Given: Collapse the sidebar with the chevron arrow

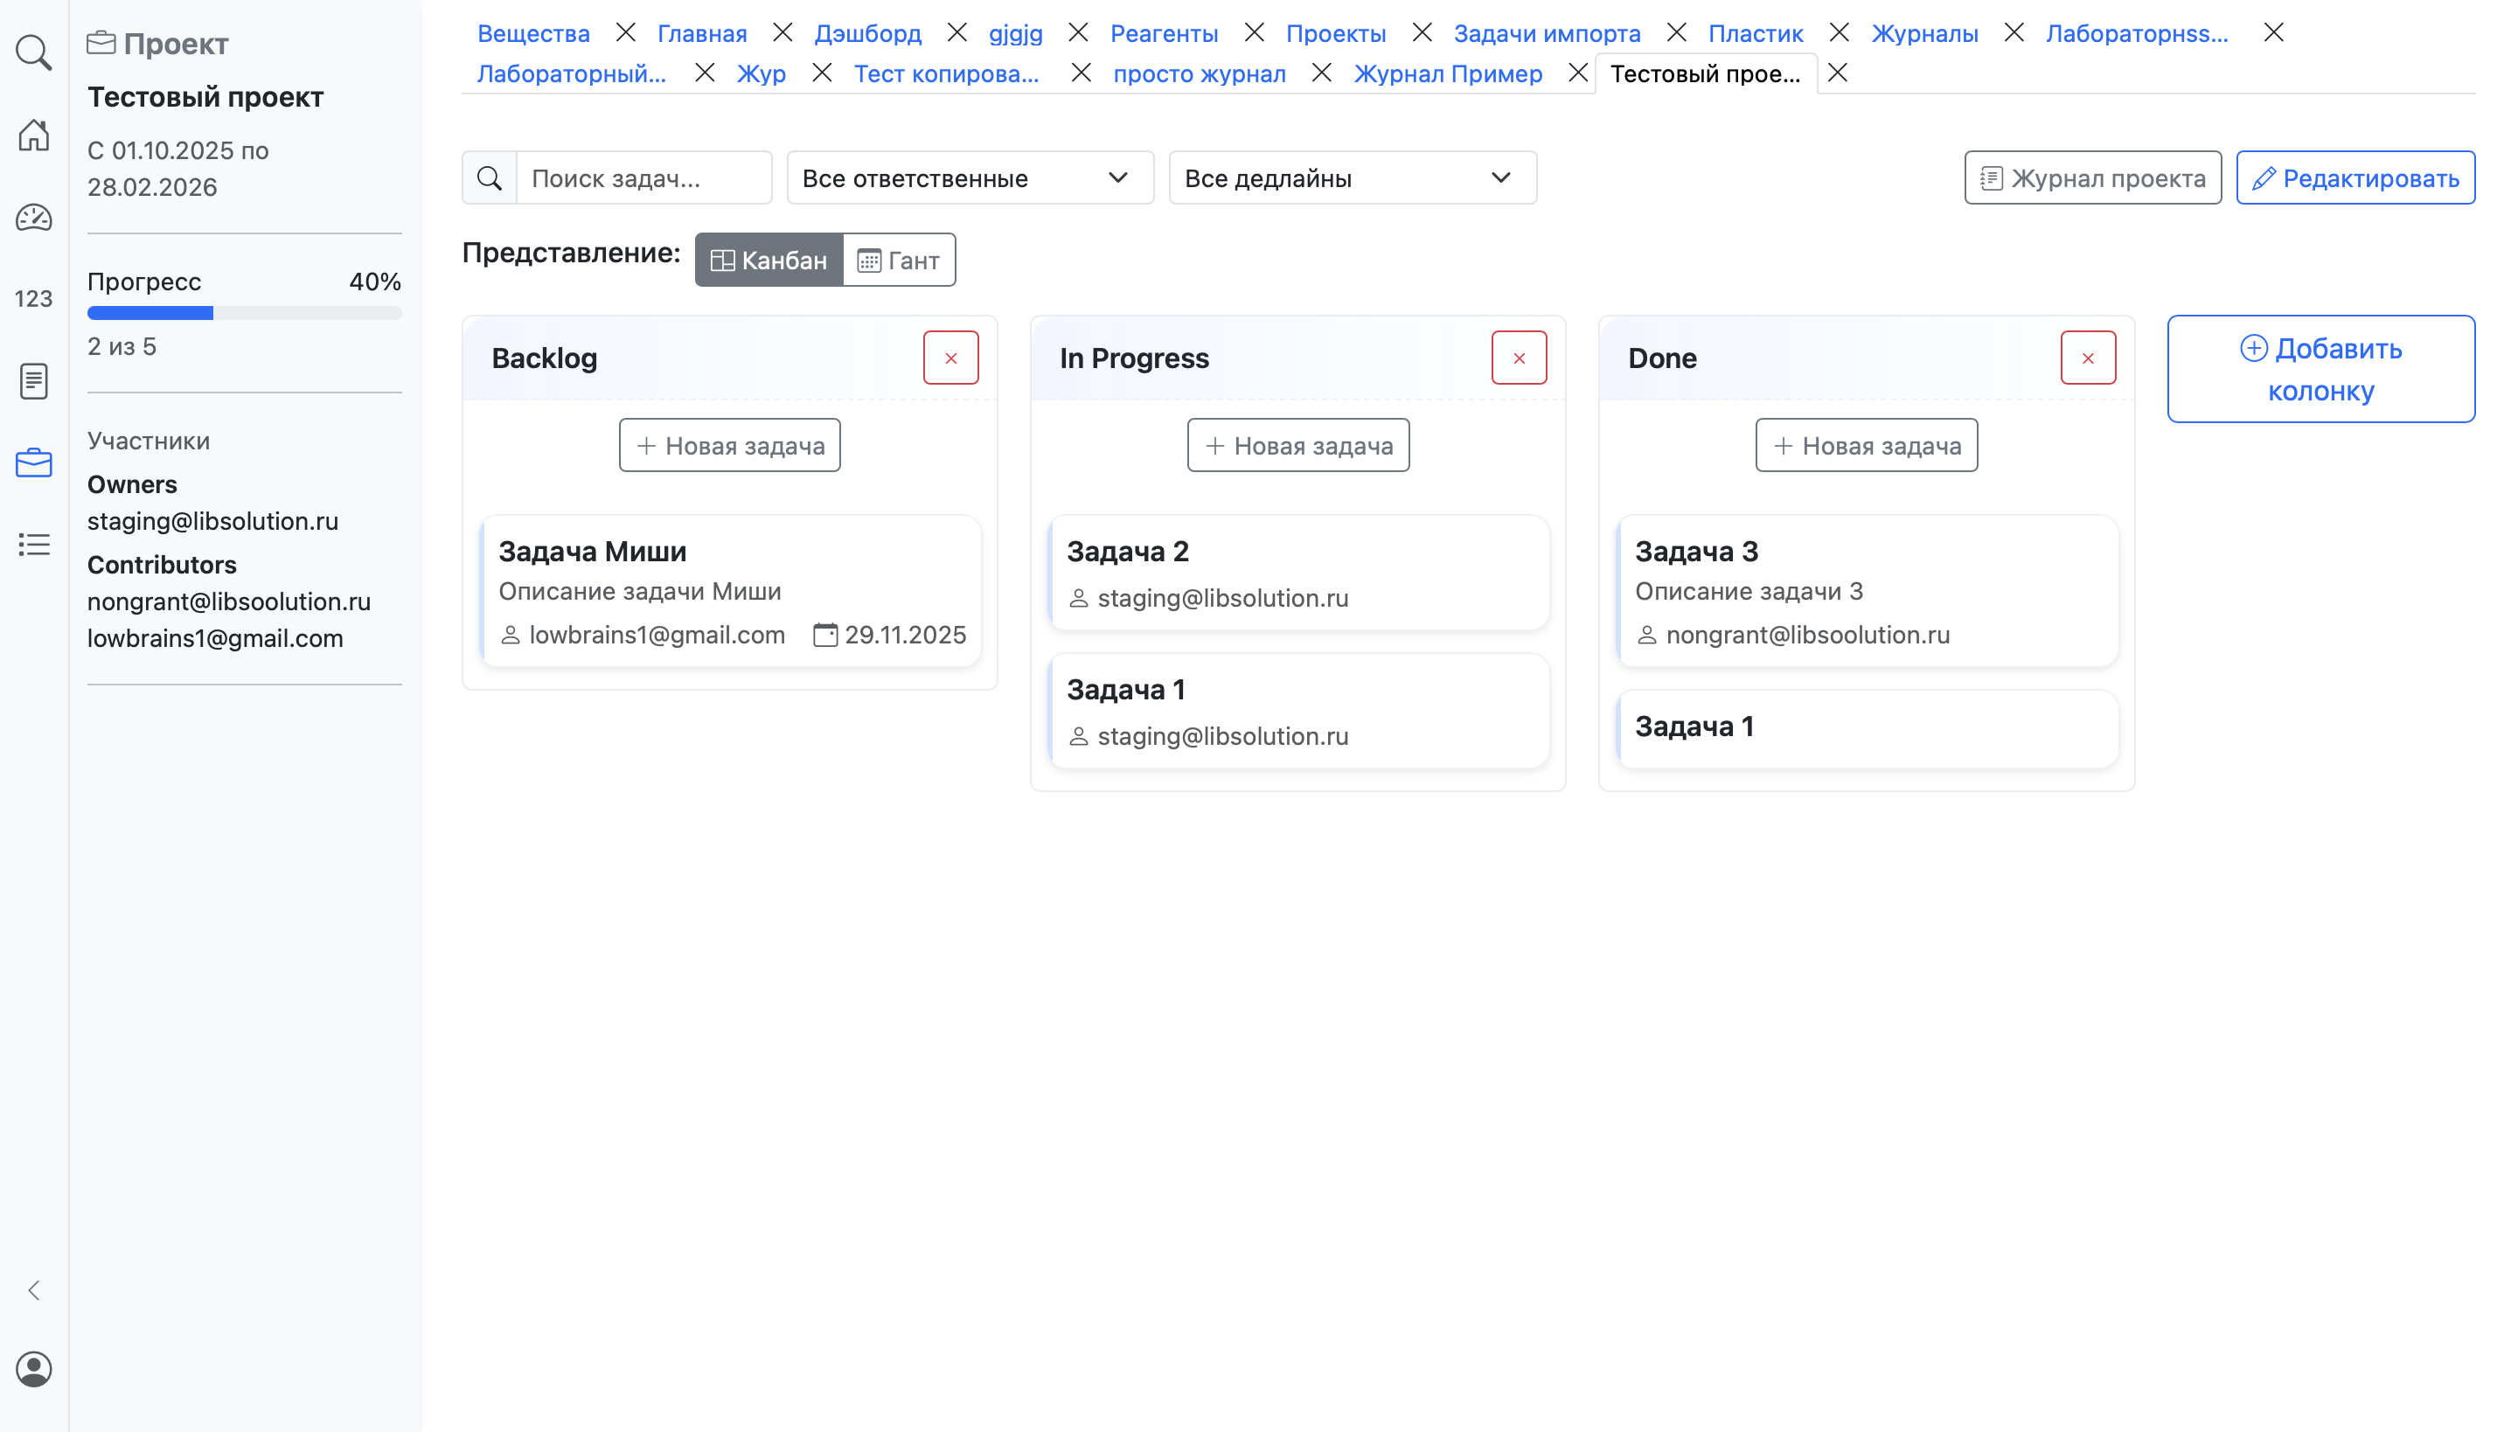Looking at the screenshot, I should click(x=33, y=1289).
